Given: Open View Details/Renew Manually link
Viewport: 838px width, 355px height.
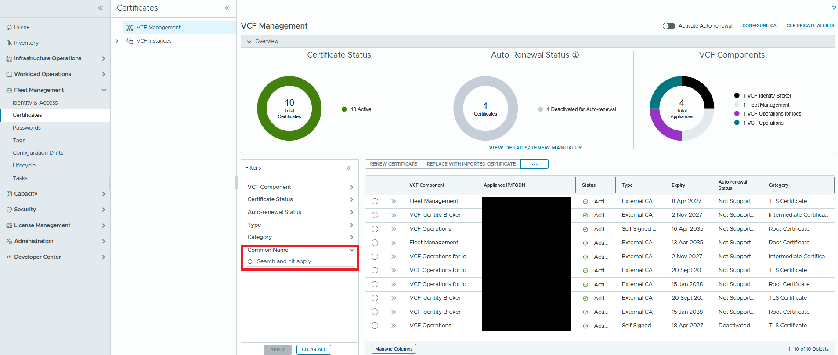Looking at the screenshot, I should 535,148.
